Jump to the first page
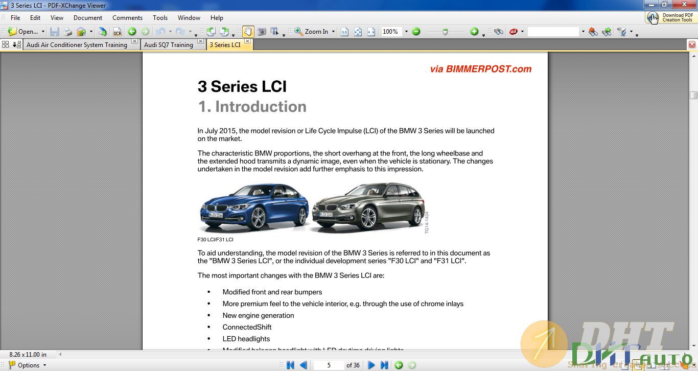698x371 pixels. (291, 365)
